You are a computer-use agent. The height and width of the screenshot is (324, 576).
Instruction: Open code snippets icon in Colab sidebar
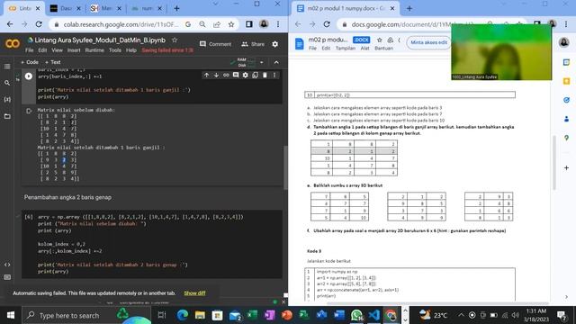[7, 265]
